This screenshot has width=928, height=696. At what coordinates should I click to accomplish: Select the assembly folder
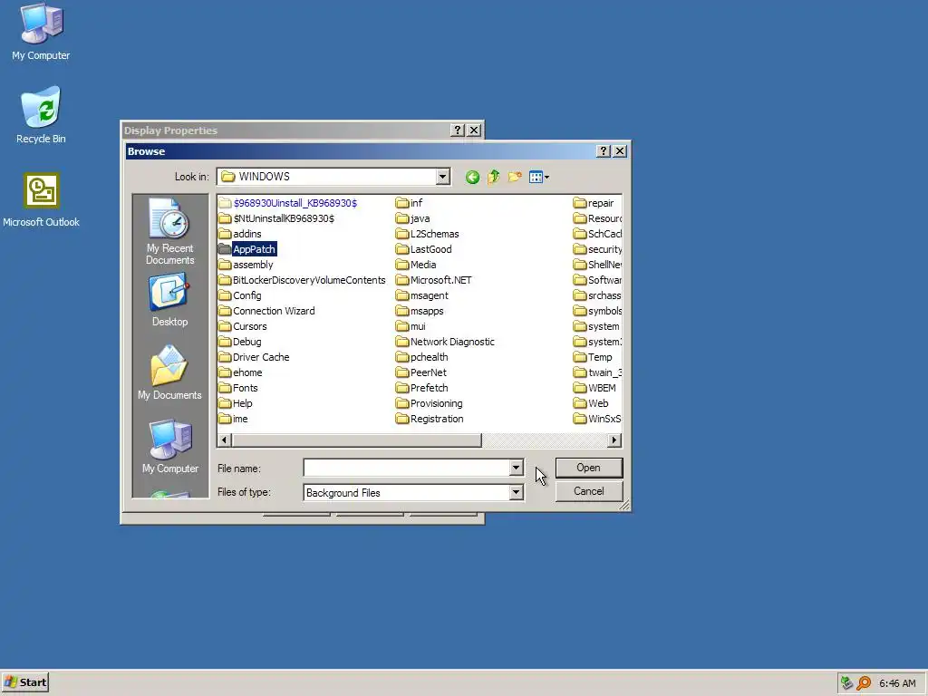246,265
